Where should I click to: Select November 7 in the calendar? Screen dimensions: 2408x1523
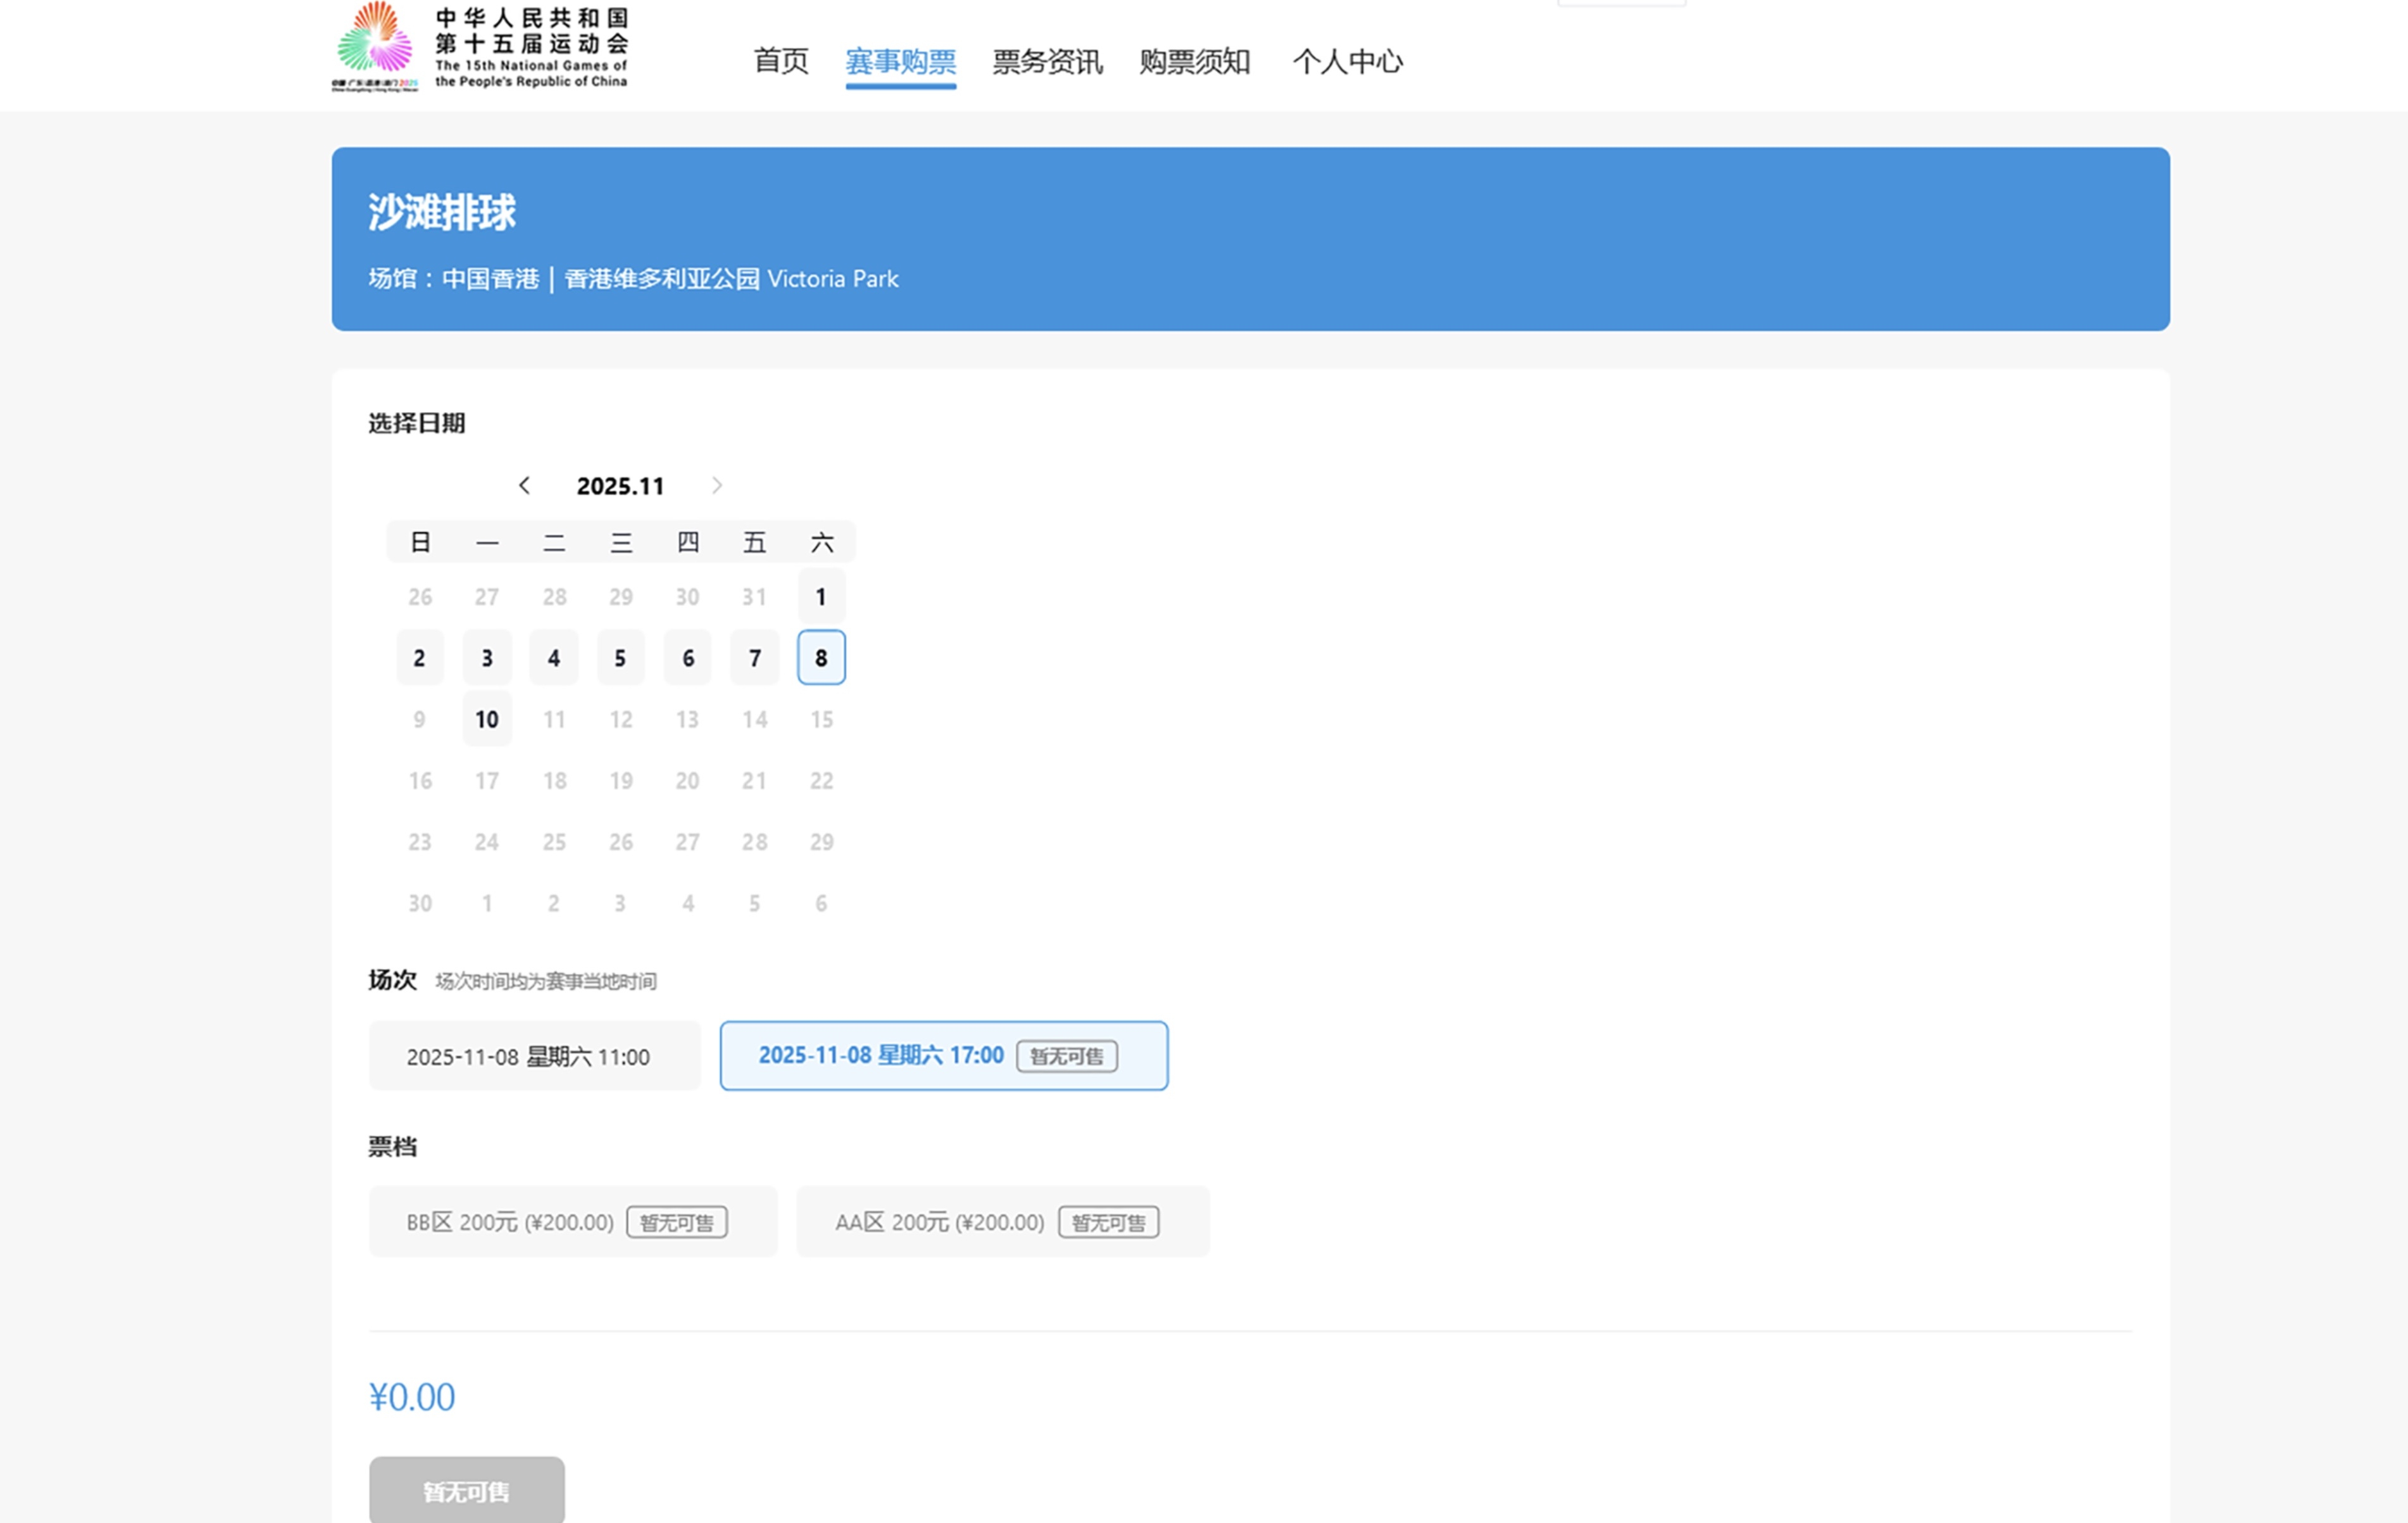755,658
